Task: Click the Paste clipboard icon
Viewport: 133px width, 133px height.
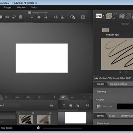Action: click(x=21, y=17)
